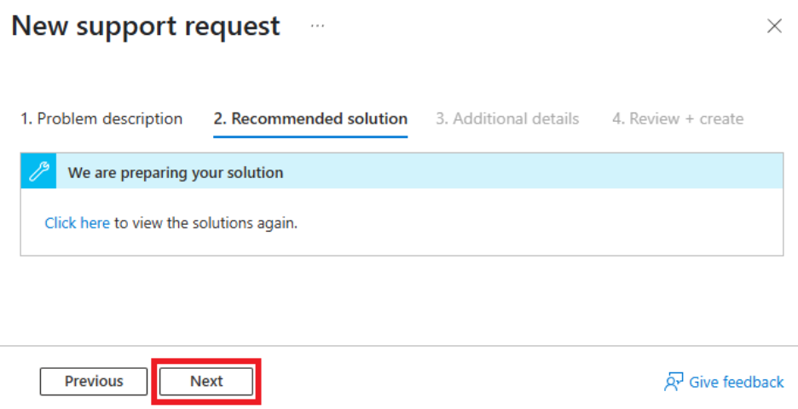Click the horizontal divider above the footer buttons
This screenshot has height=409, width=798.
[x=399, y=346]
